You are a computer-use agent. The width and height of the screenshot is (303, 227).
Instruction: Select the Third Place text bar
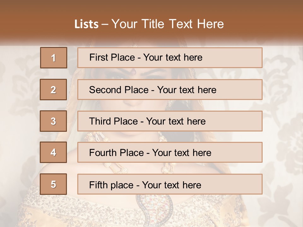coord(170,121)
